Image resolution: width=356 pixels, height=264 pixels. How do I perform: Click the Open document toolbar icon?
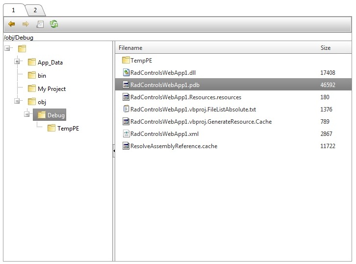tap(40, 24)
